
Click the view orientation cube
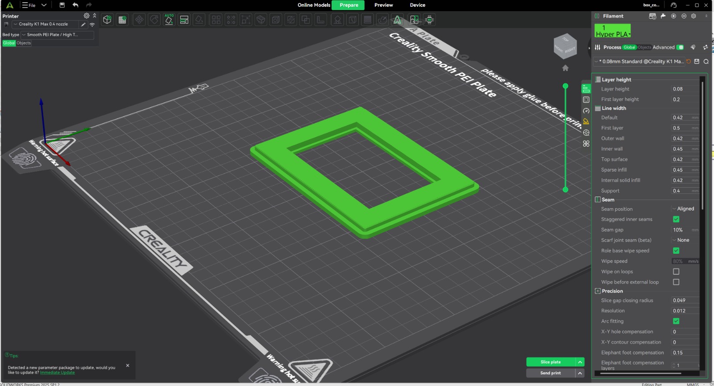click(565, 46)
